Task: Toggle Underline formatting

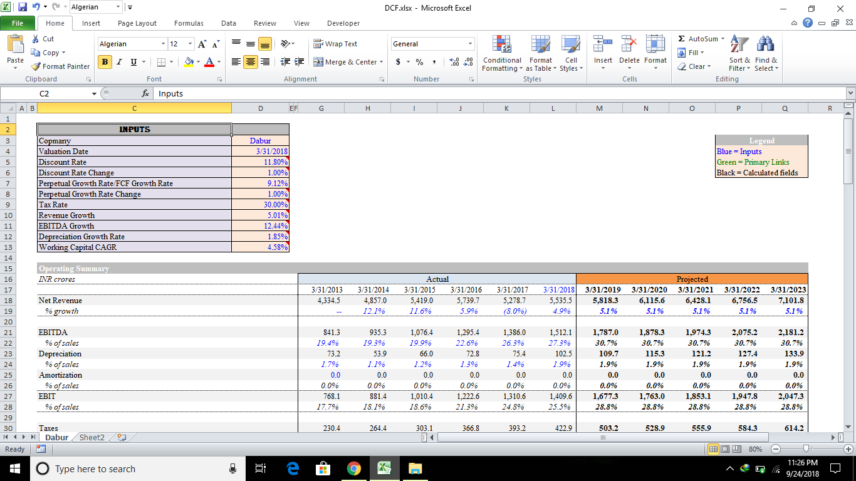Action: [133, 62]
